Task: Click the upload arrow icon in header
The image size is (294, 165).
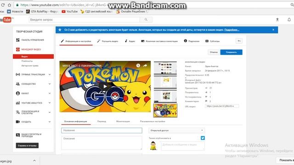Action: point(277,19)
